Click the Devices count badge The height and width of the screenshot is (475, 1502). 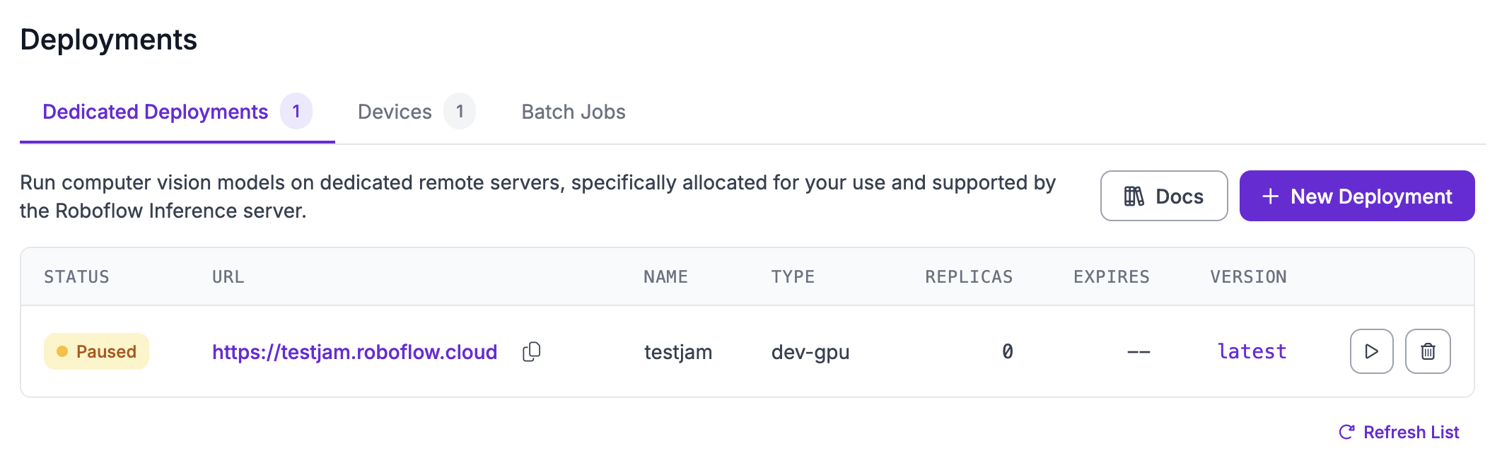(x=460, y=111)
